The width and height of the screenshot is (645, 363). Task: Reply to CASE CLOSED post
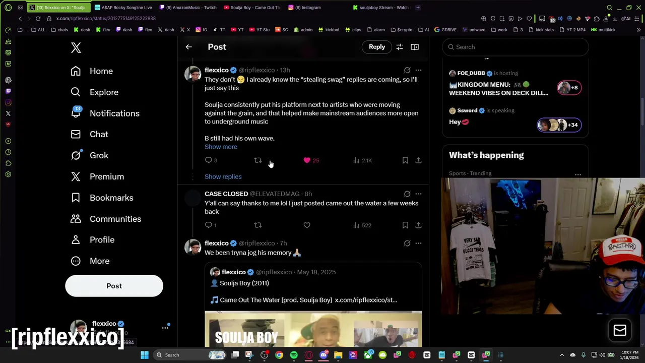pos(209,225)
